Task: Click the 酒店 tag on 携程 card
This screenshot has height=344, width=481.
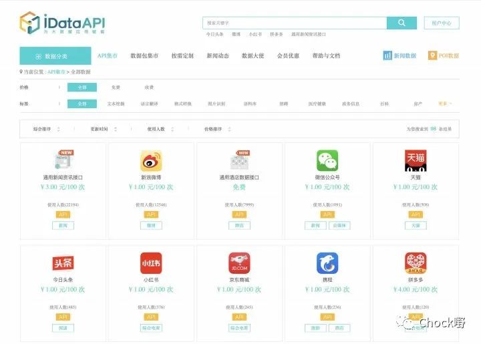Action: (x=339, y=328)
